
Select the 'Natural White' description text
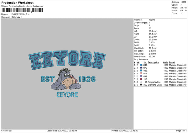(154, 82)
